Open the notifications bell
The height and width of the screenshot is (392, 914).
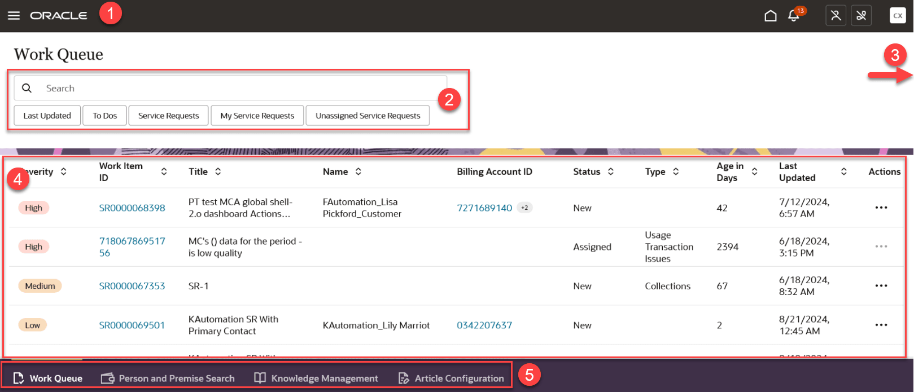794,16
